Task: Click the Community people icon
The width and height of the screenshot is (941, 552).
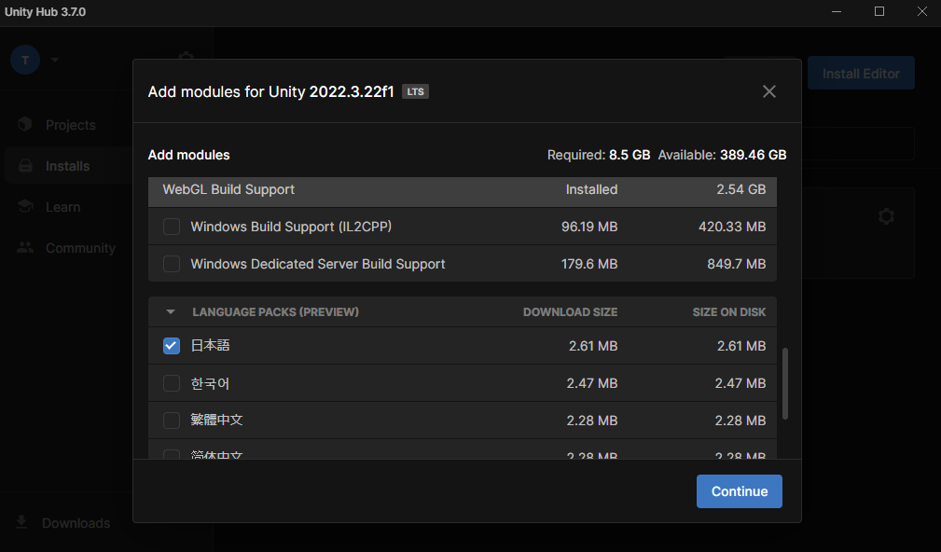Action: pyautogui.click(x=25, y=247)
